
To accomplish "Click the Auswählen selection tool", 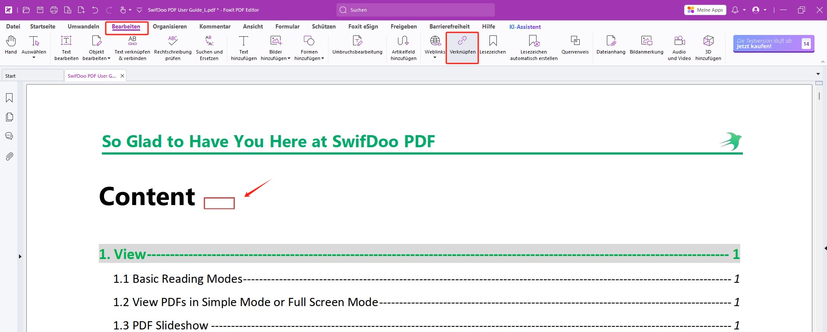I will click(34, 45).
